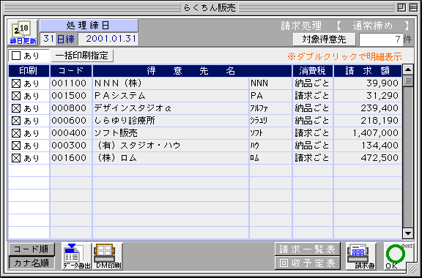Click the scrollbar up arrow
422x278 pixels.
(x=408, y=70)
